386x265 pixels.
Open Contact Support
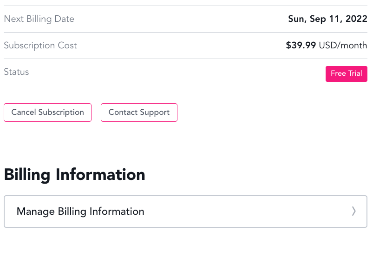coord(139,113)
